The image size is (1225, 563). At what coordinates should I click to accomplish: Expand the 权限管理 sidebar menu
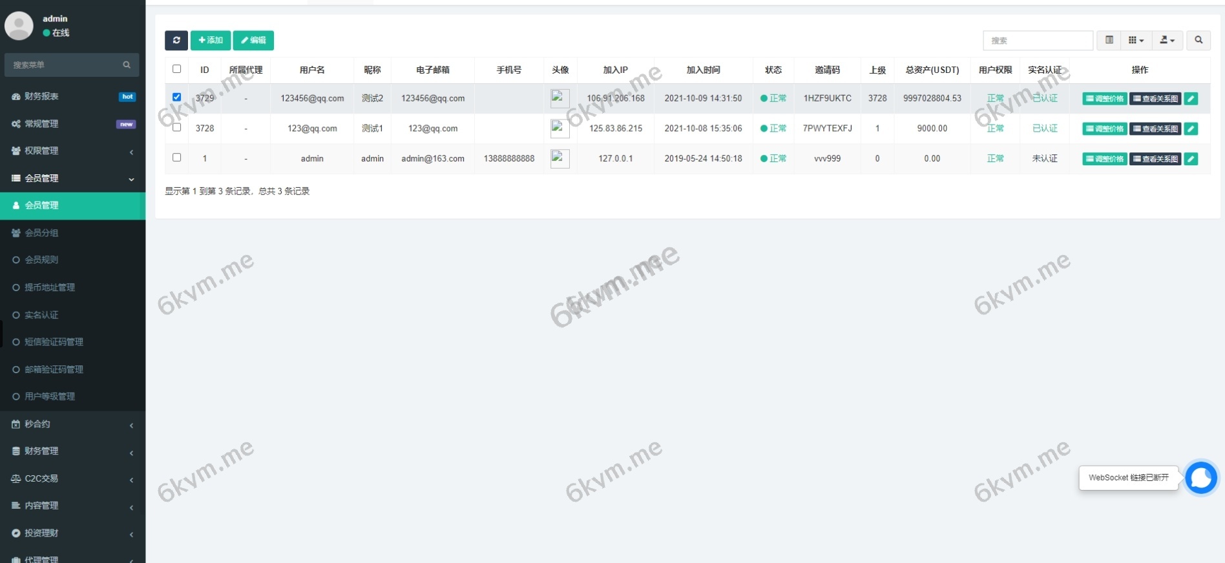pos(72,151)
